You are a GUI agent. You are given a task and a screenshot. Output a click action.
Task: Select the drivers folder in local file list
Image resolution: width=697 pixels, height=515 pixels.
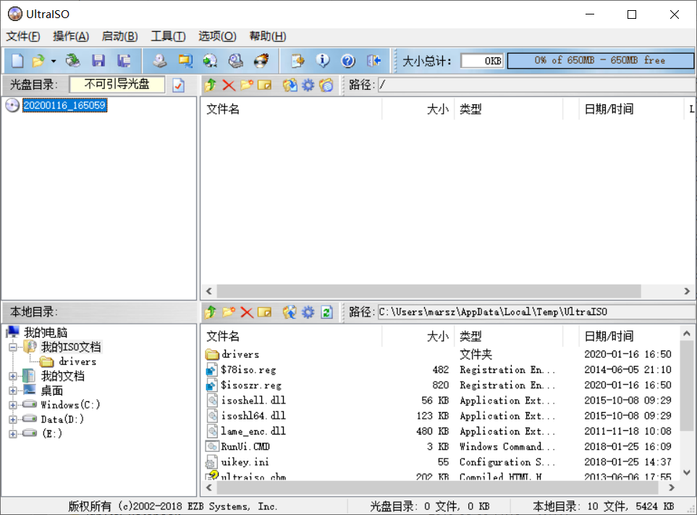pos(240,354)
